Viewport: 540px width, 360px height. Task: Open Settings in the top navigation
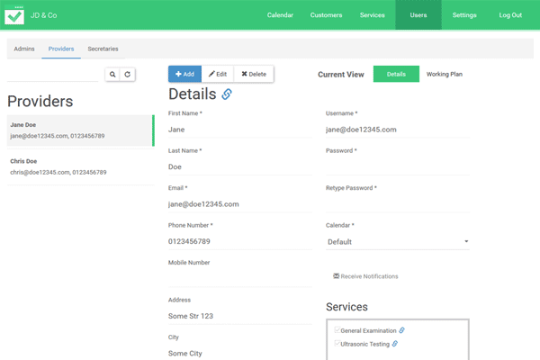[x=464, y=15]
